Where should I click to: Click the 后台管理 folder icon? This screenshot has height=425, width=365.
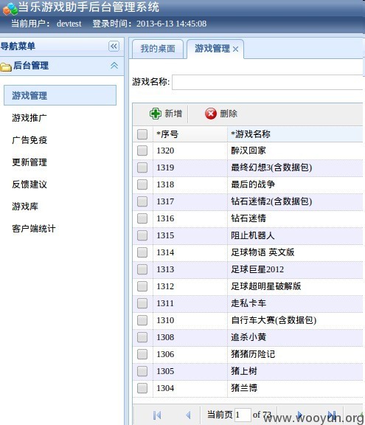click(6, 66)
